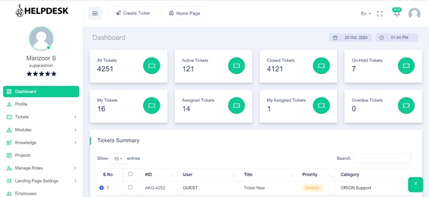Click the All Tickets green ticket icon
429x197 pixels.
pos(152,65)
